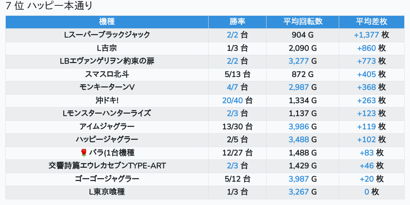Open the スマスロ北斗 entry

pos(107,75)
